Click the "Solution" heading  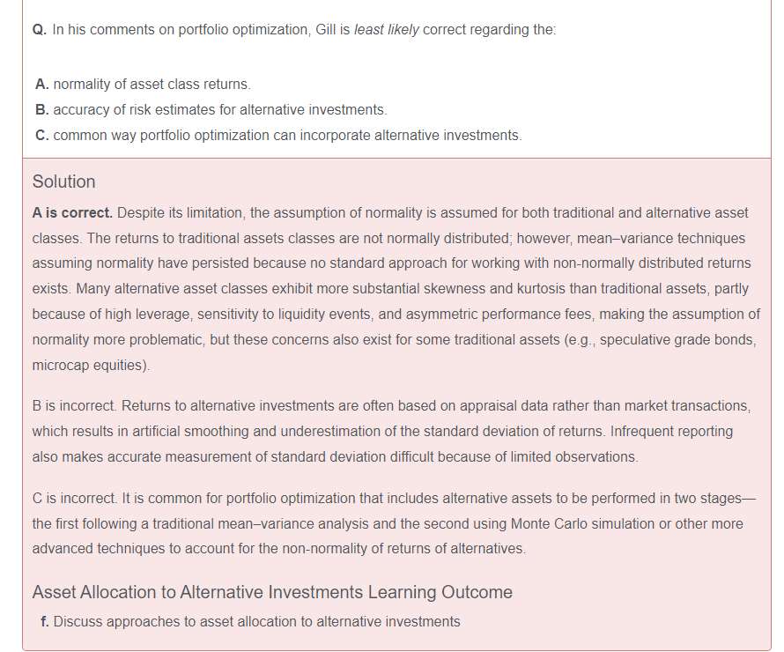[63, 182]
